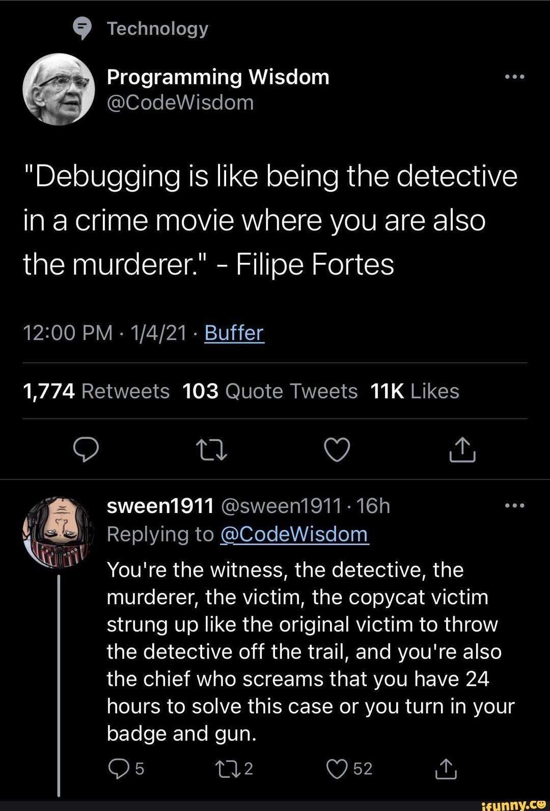Share the Programming Wisdom tweet
This screenshot has height=811, width=550.
click(x=462, y=449)
